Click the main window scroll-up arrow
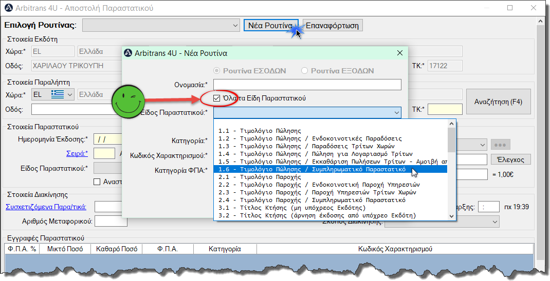 (541, 22)
